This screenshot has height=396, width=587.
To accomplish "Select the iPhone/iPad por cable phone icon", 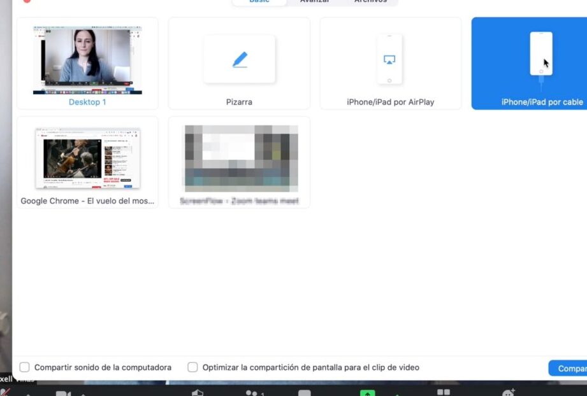I will click(541, 54).
